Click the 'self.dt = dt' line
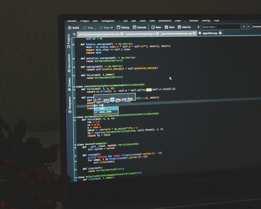 (94, 39)
